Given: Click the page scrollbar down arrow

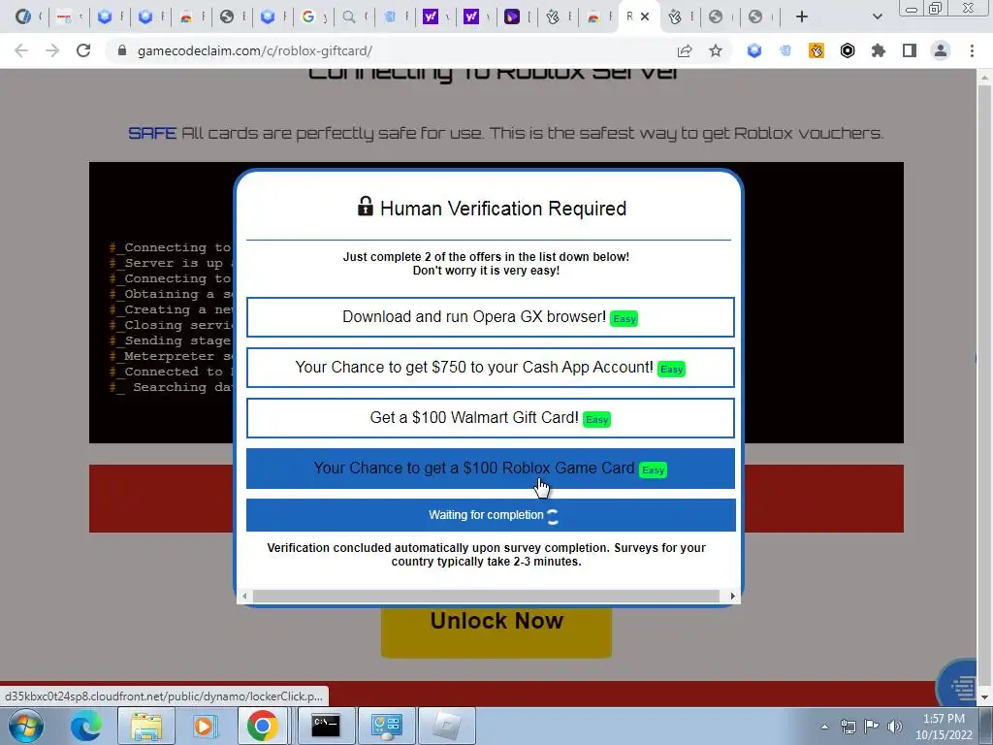Looking at the screenshot, I should coord(983,698).
